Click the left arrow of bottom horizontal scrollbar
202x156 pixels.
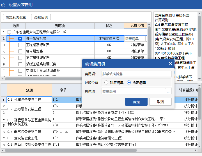pos(3,150)
